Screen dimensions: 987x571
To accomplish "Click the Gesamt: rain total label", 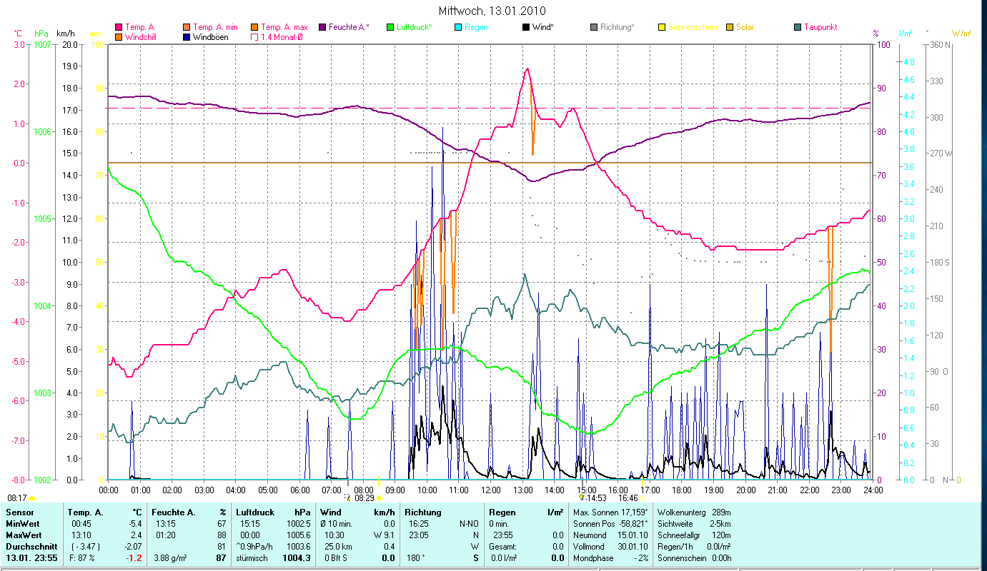I will 502,547.
